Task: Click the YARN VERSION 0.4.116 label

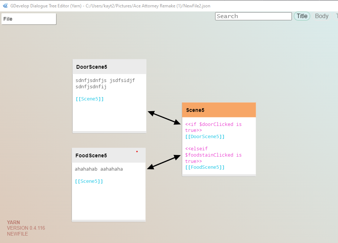Action: coord(26,228)
